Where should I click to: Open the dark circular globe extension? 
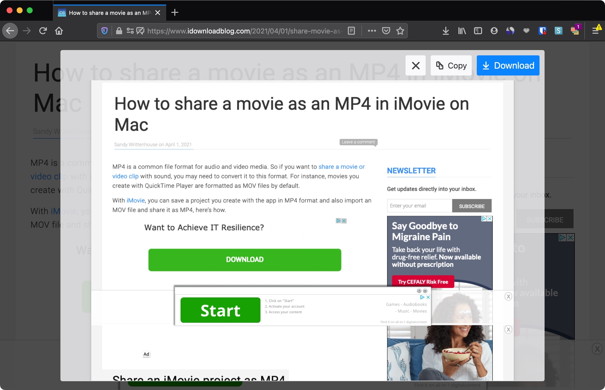[x=510, y=31]
